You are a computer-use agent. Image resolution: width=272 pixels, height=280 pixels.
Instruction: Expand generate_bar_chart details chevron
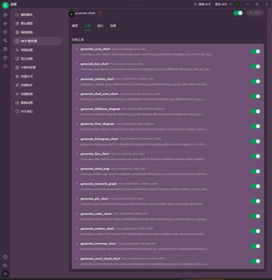(x=77, y=64)
